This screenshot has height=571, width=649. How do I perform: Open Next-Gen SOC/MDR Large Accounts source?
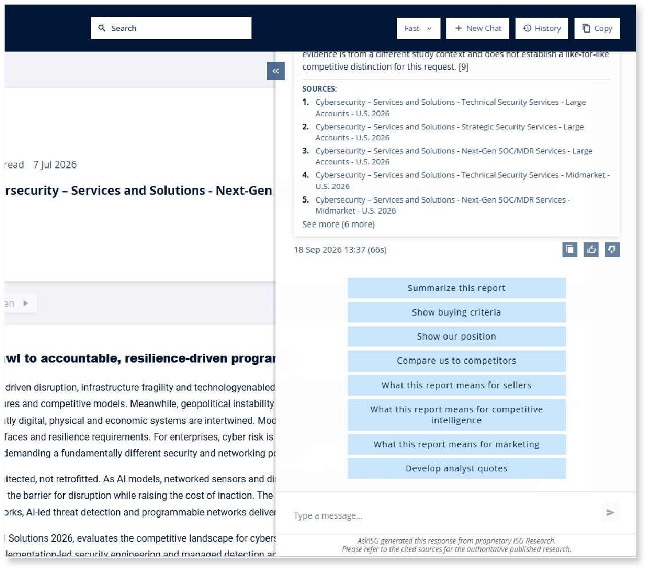[454, 156]
